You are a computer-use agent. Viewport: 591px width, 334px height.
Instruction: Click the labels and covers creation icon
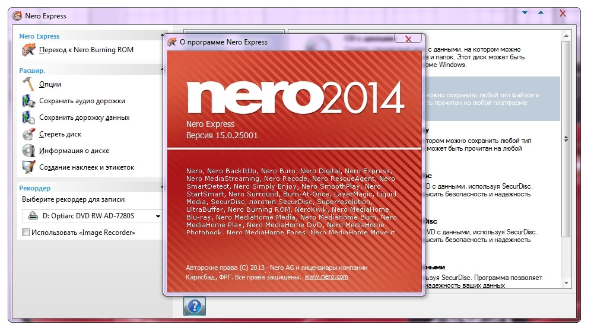[x=28, y=167]
